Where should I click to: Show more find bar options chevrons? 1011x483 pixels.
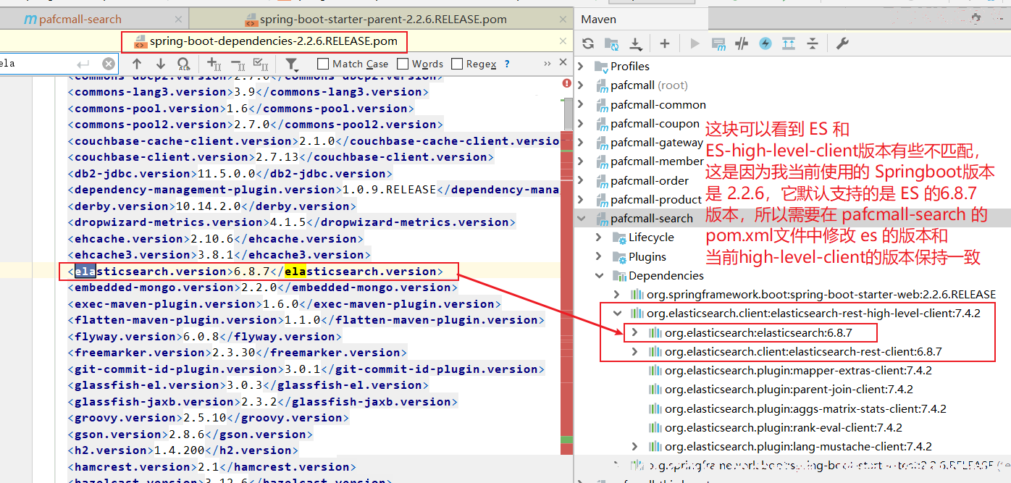(x=548, y=64)
